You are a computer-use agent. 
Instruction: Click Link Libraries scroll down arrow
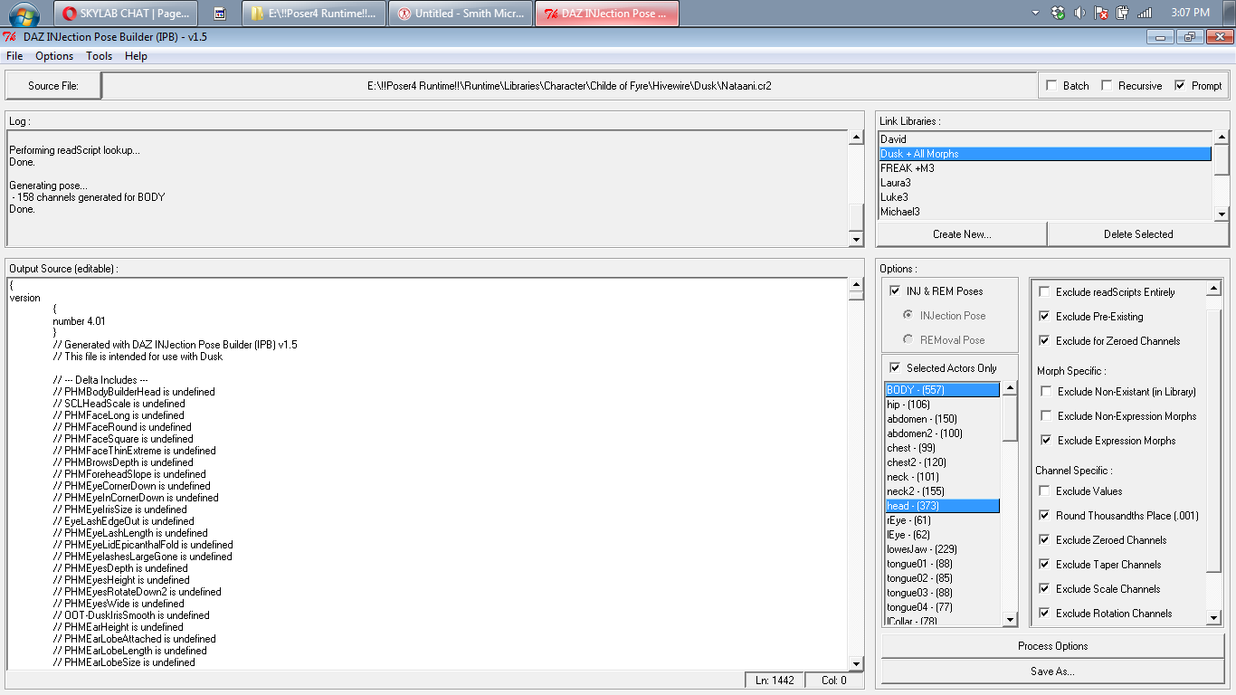(x=1222, y=214)
